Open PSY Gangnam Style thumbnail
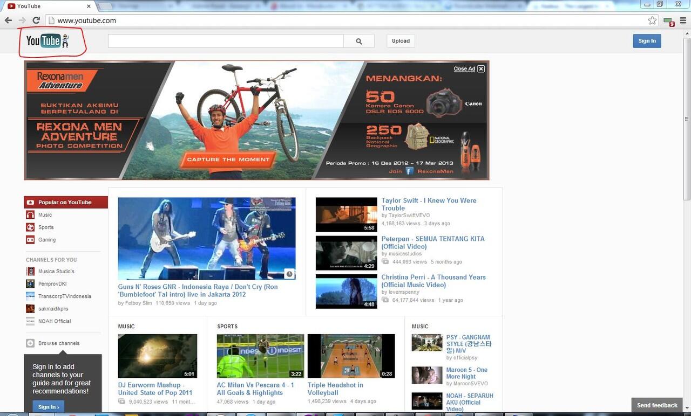Viewport: 691px width, 416px height. coord(427,343)
